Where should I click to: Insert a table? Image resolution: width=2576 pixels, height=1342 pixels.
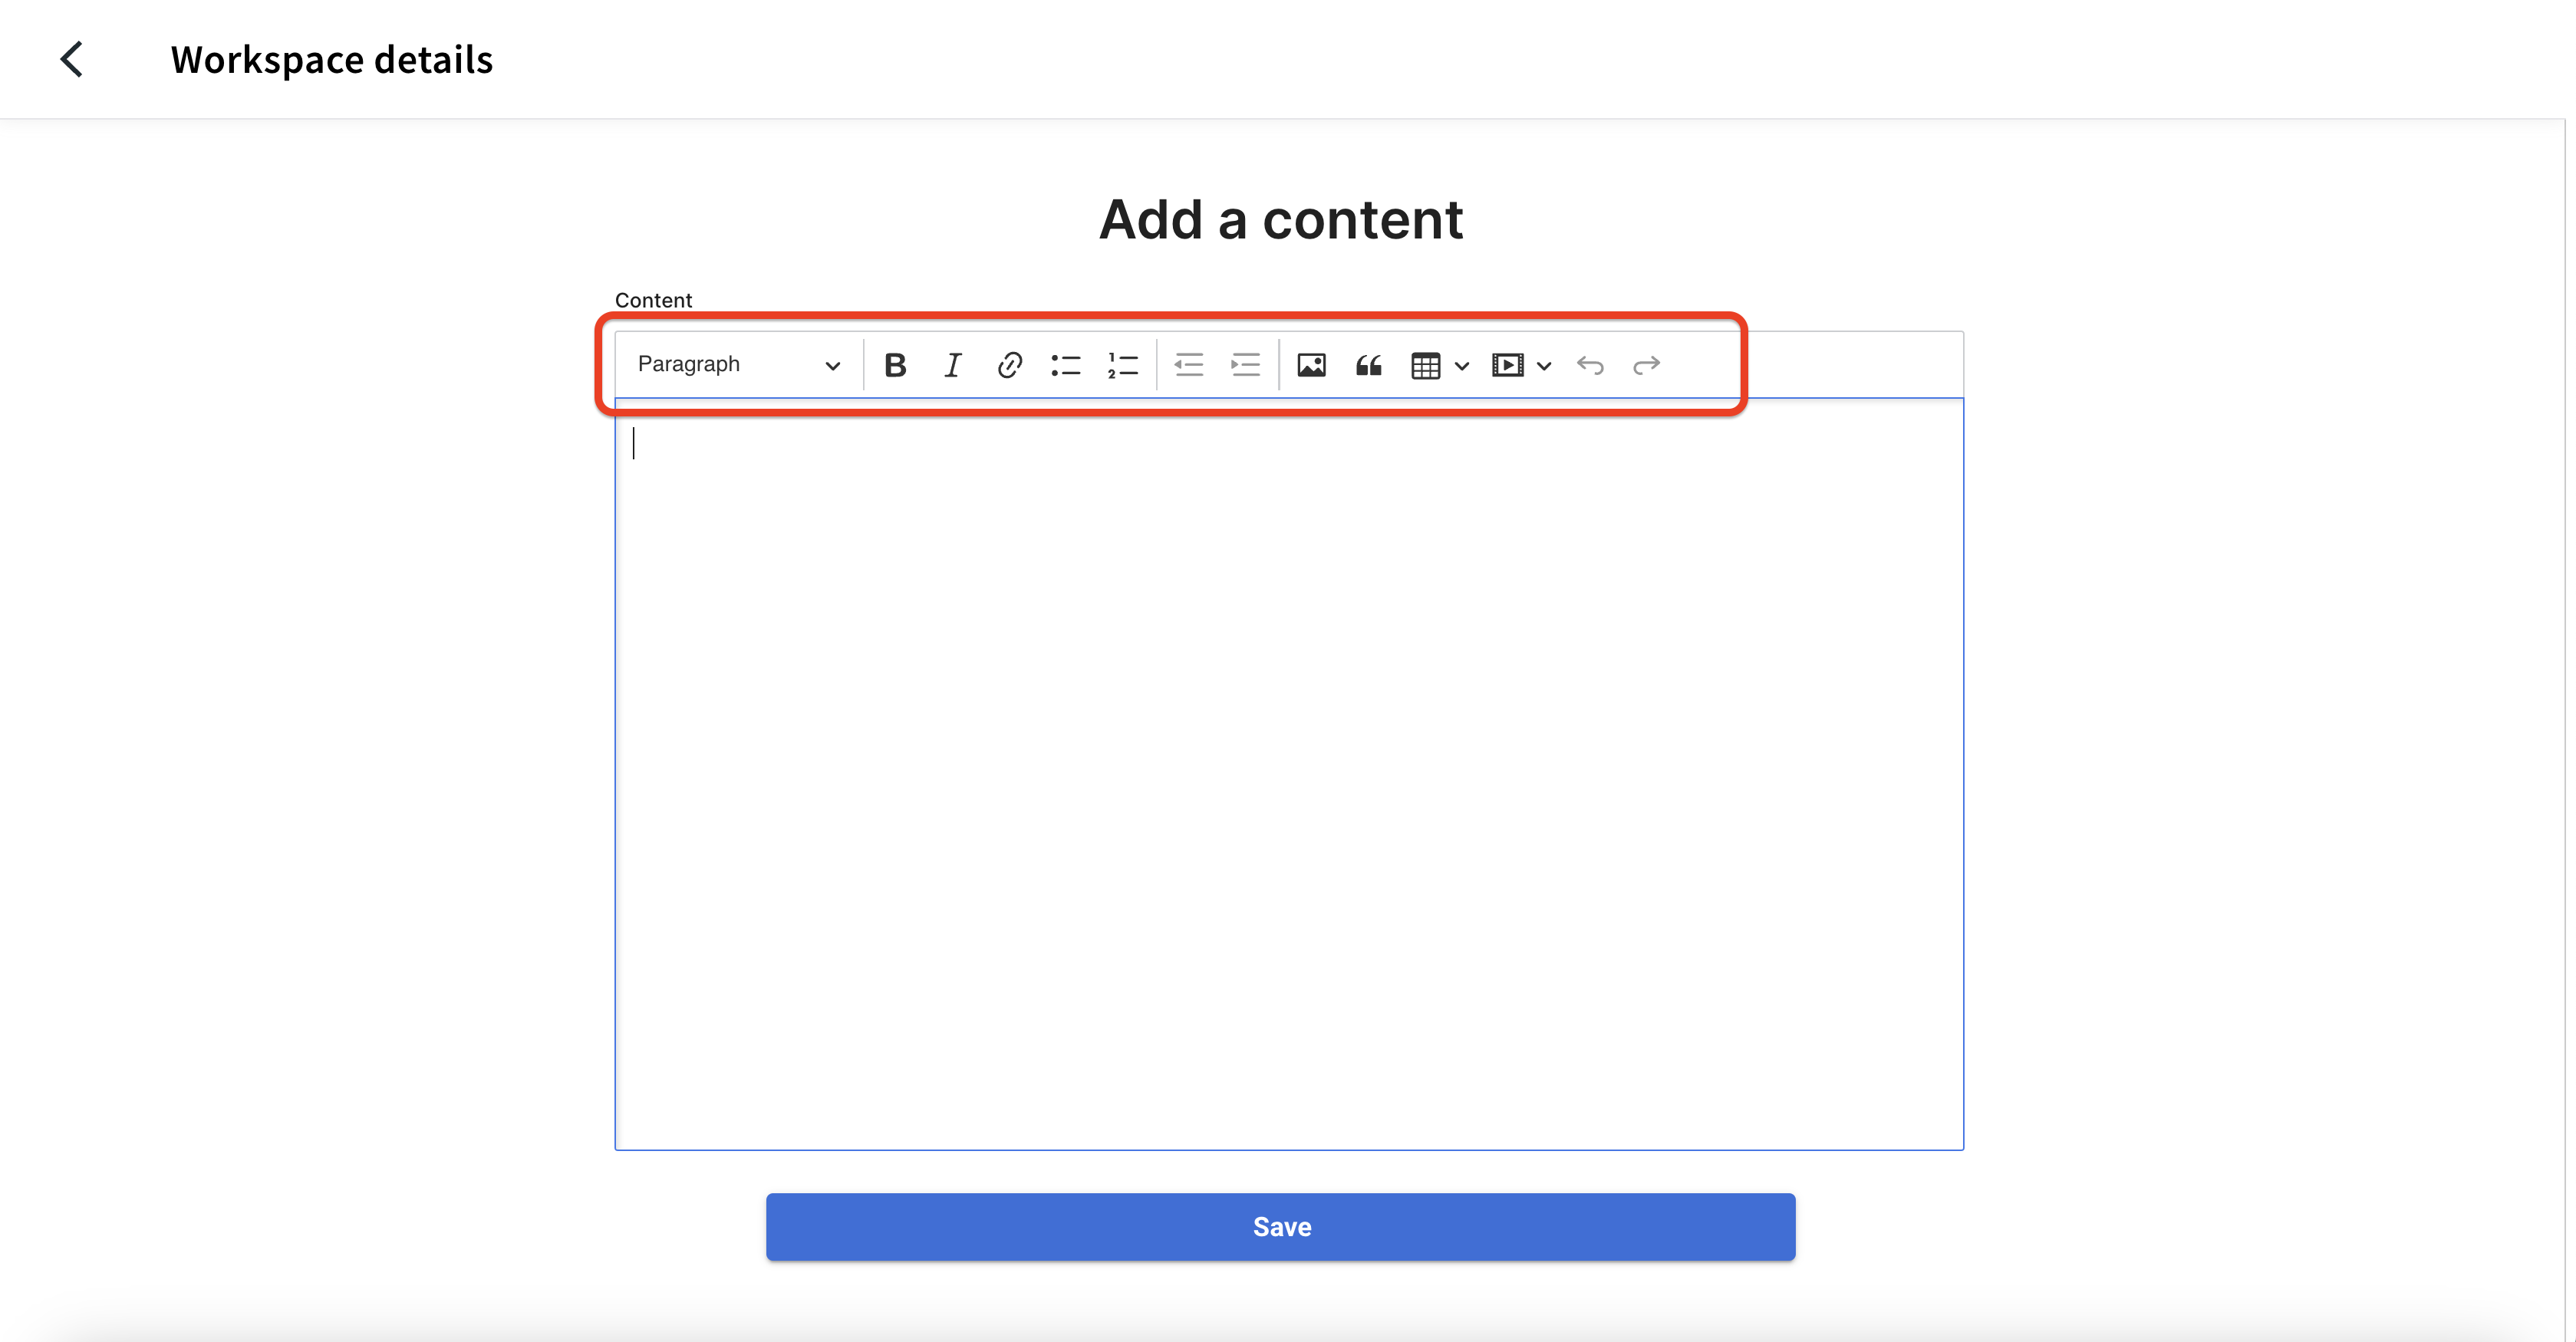1425,365
